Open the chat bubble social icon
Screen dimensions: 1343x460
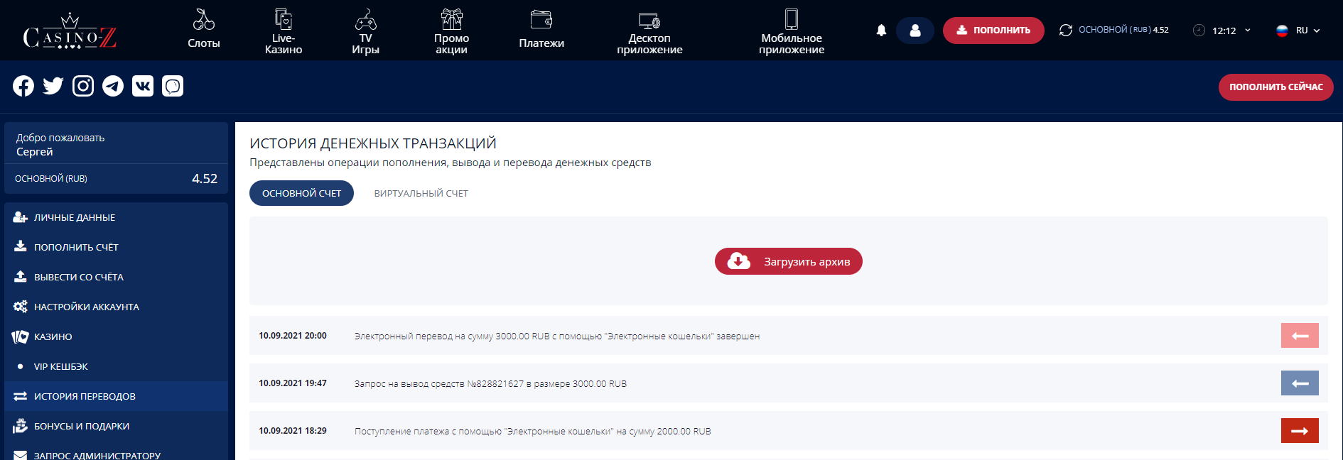173,86
